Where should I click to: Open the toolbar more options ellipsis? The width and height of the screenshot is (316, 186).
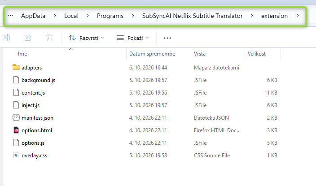[167, 38]
